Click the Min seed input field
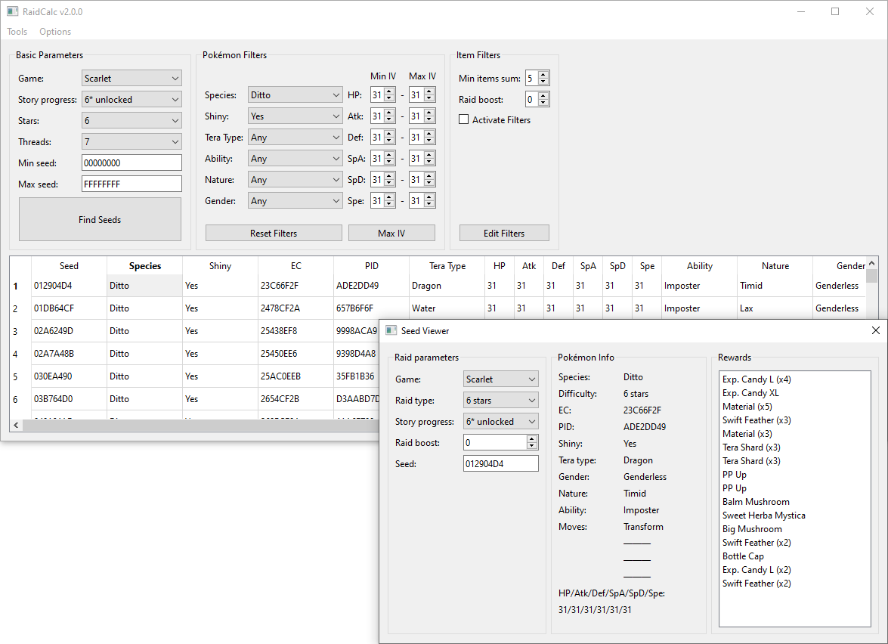This screenshot has height=644, width=888. [131, 163]
